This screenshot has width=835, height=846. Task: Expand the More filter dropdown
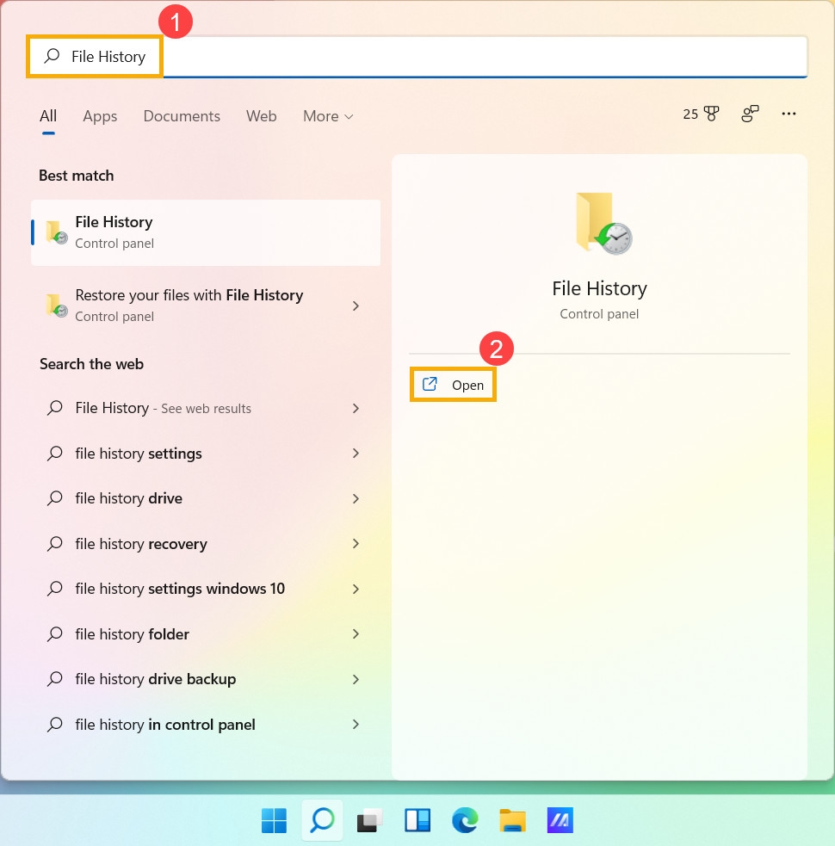point(327,115)
